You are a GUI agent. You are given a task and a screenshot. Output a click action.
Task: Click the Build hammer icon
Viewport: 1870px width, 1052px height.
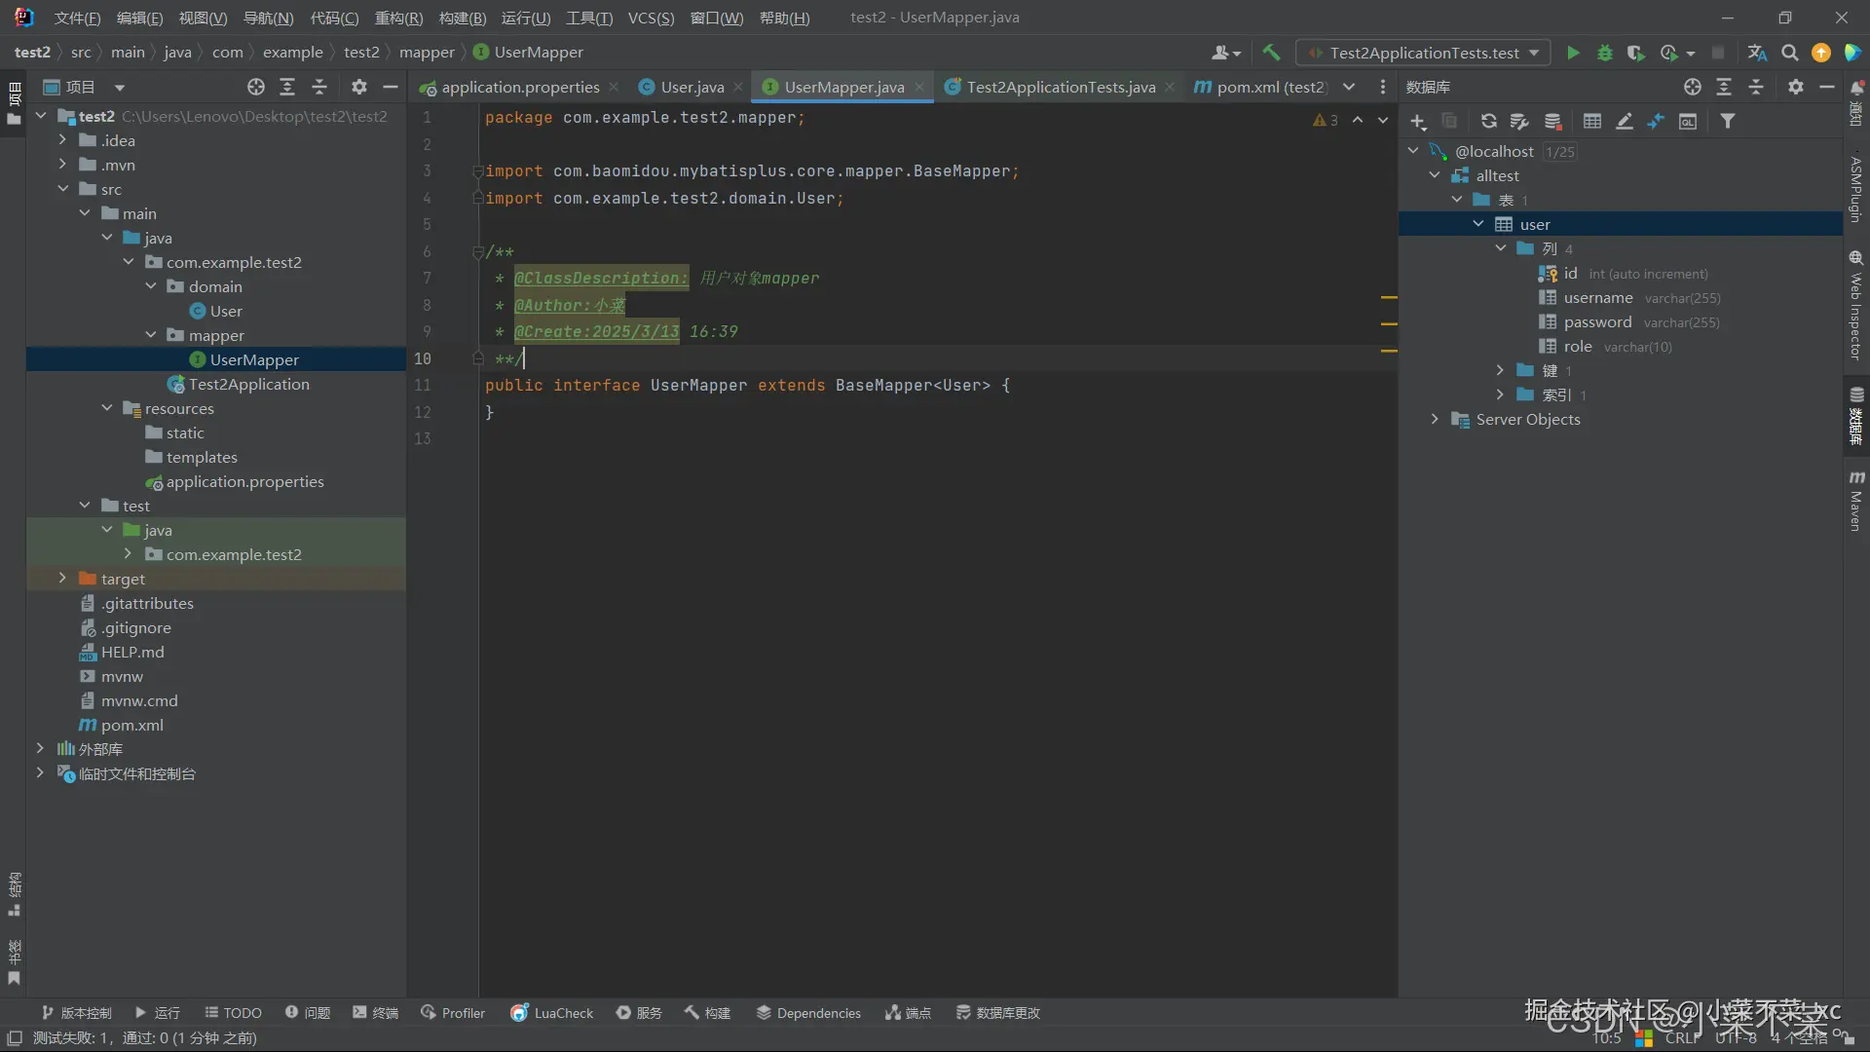click(x=1271, y=53)
